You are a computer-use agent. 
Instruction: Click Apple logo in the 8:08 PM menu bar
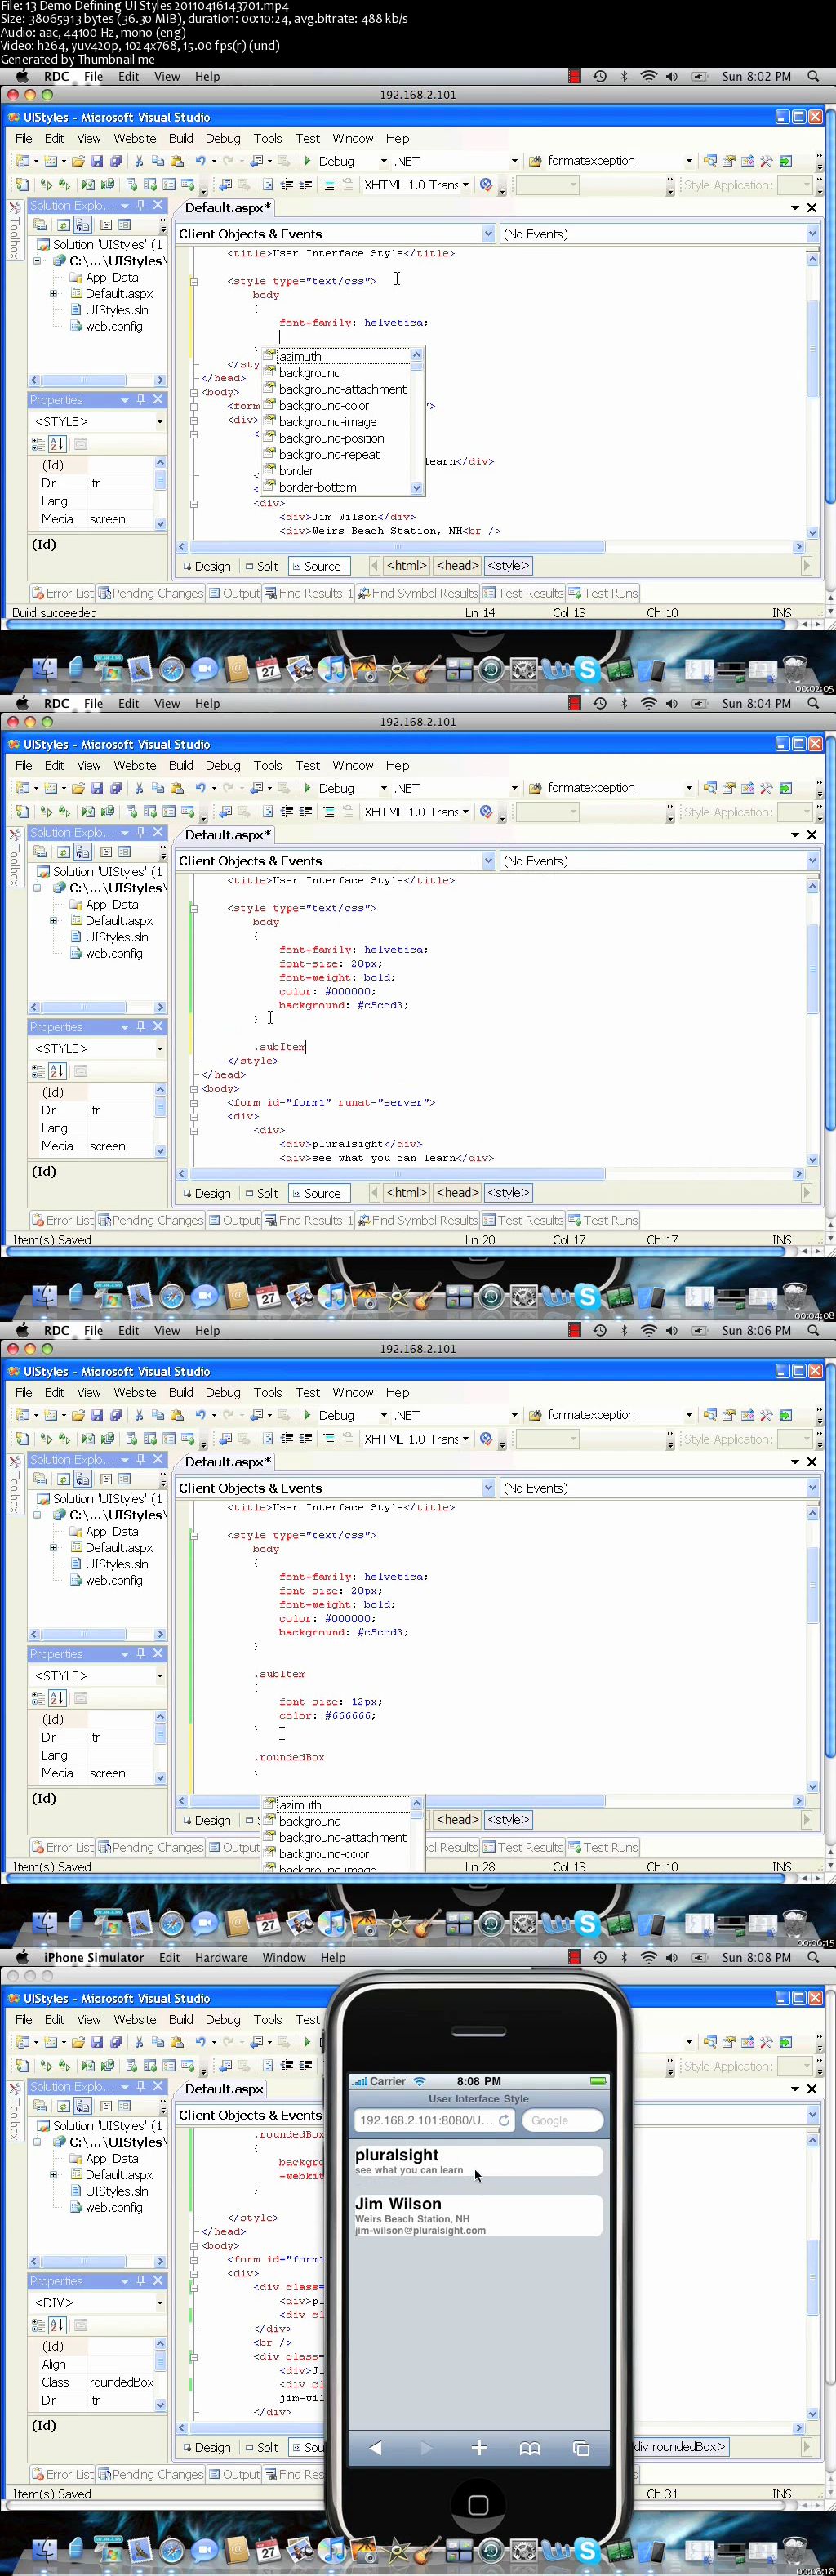(x=23, y=1957)
